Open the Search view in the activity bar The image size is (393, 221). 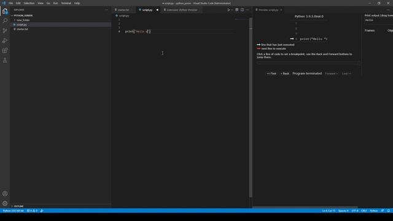[x=5, y=20]
